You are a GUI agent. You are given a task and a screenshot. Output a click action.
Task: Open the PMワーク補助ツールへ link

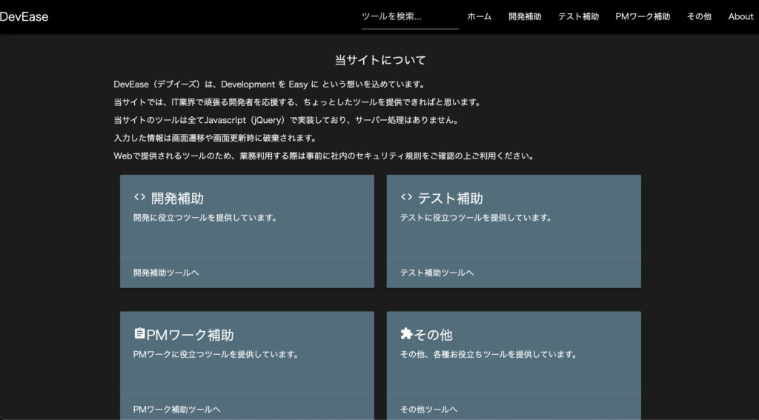(176, 409)
